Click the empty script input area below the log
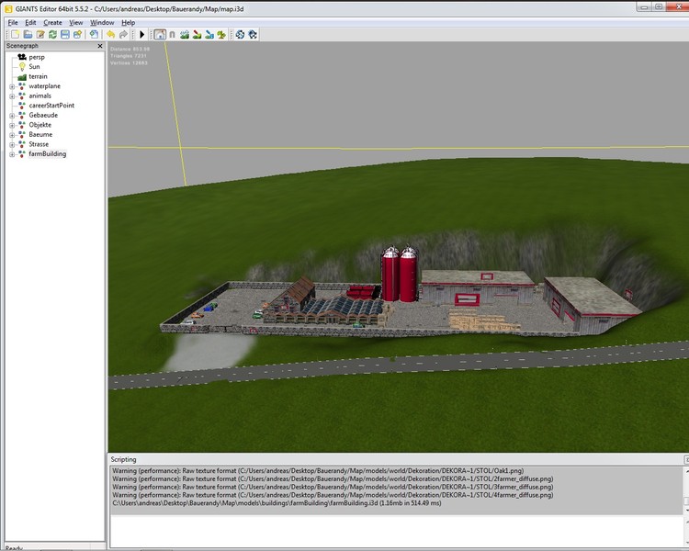 point(395,531)
